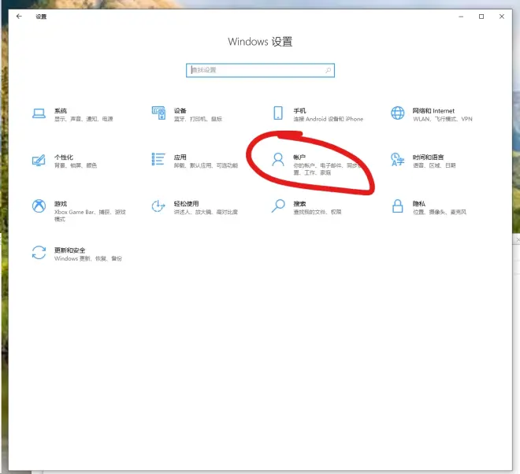This screenshot has width=520, height=474.
Task: Click '连接 Android 设备和 iPhone' description
Action: [329, 119]
